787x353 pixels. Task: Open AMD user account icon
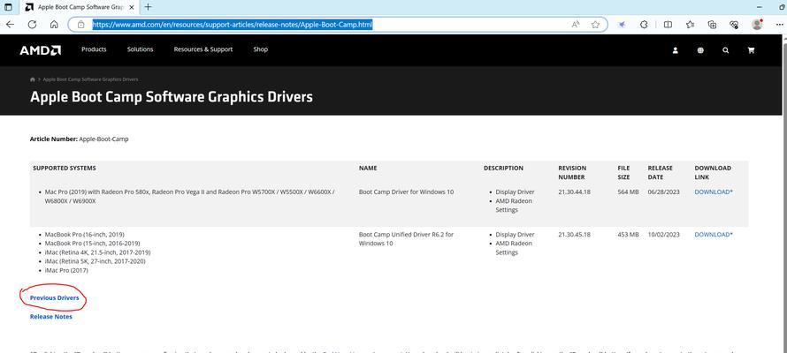pos(675,50)
